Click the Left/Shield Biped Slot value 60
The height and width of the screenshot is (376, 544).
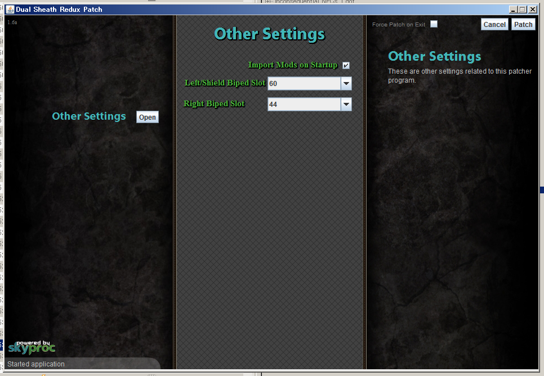click(x=304, y=83)
